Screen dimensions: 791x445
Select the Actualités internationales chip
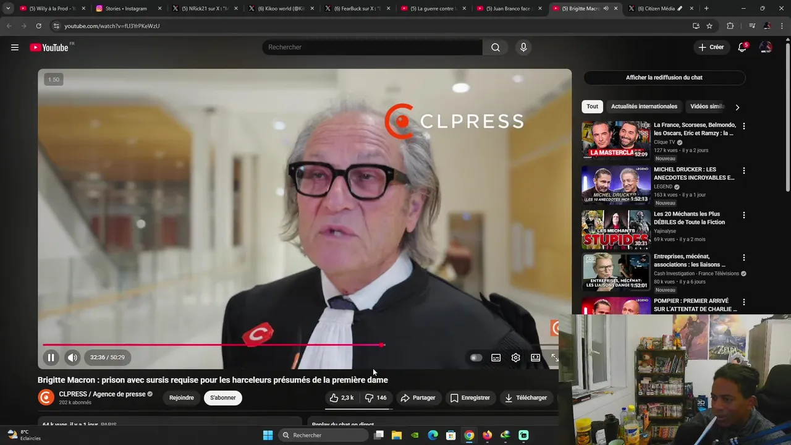644,106
